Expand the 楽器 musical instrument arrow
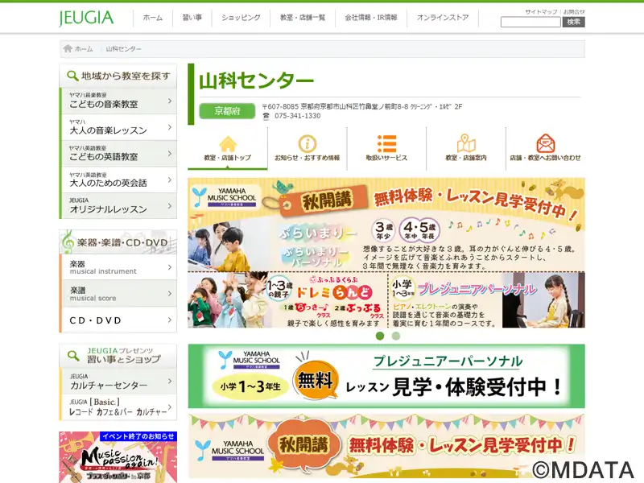 click(170, 267)
